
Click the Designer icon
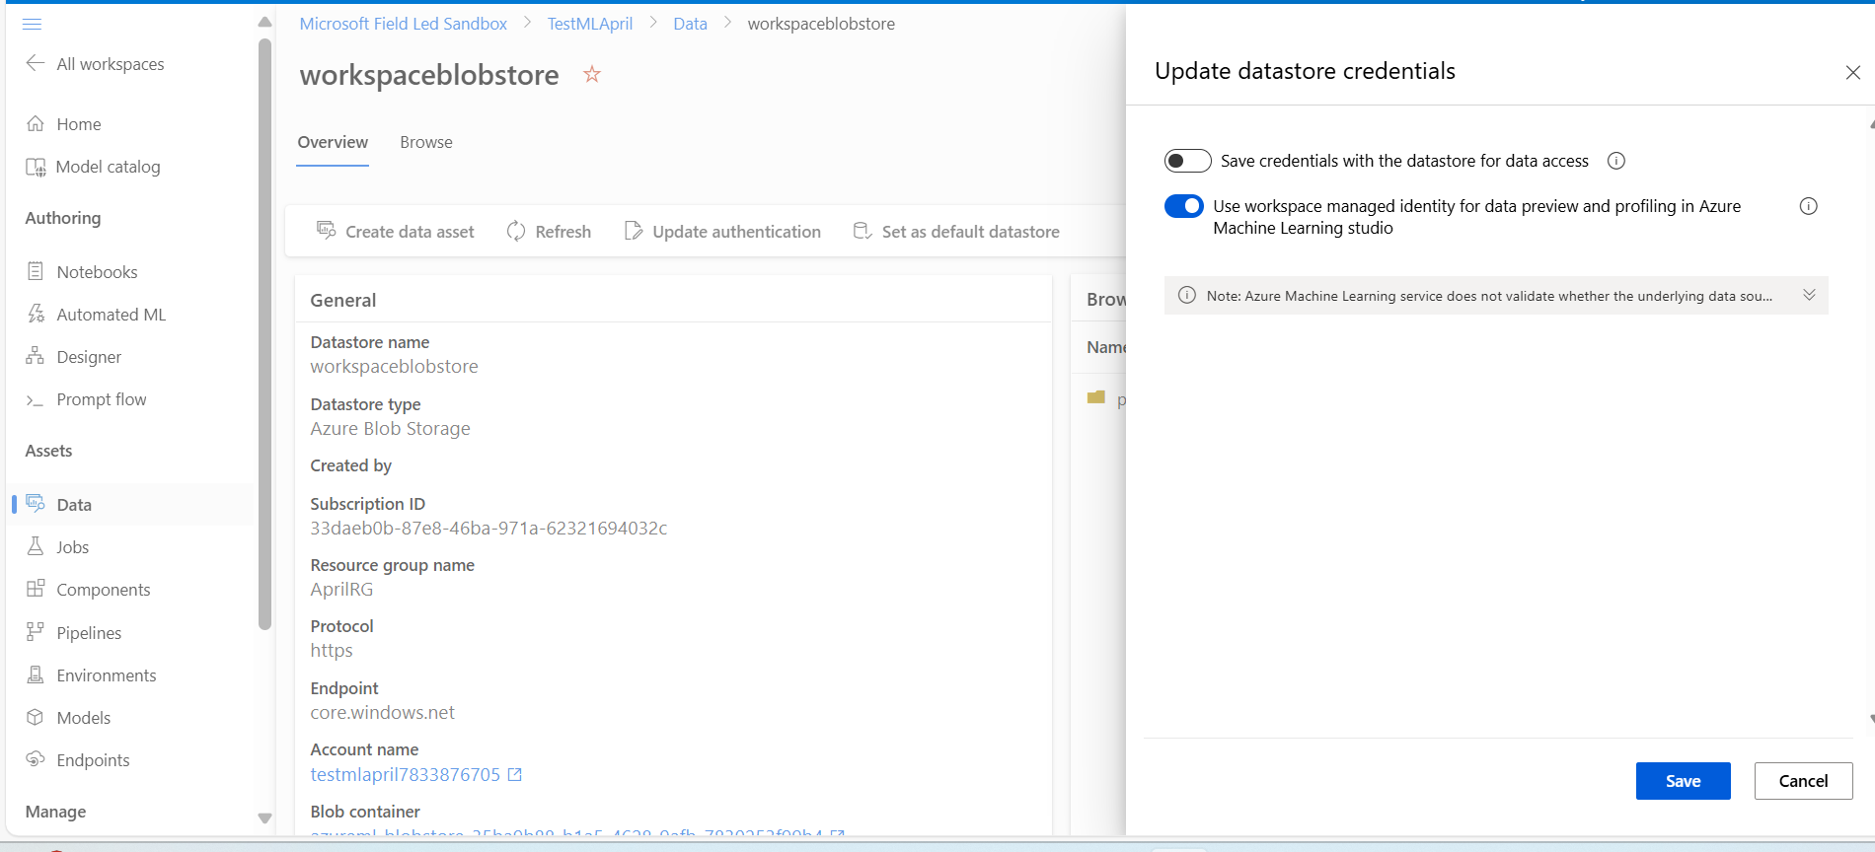(36, 356)
